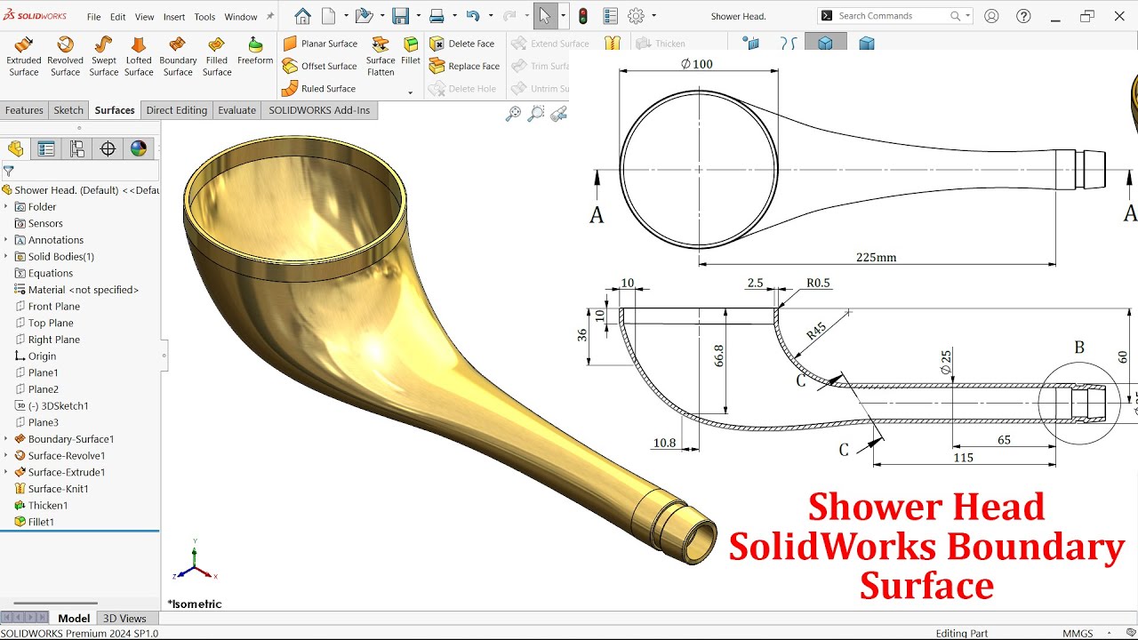1138x640 pixels.
Task: Click the Zoom to Fit icon
Action: pyautogui.click(x=513, y=114)
